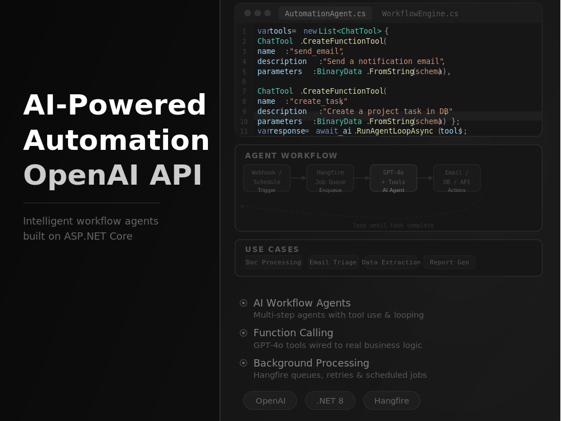Click the .NET 8 tag pill

tap(330, 401)
